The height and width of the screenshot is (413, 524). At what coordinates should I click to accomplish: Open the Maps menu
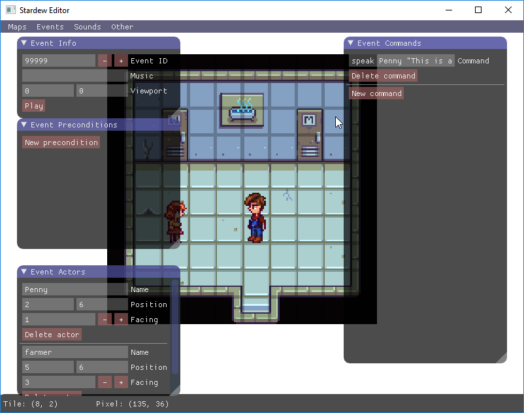tap(17, 27)
